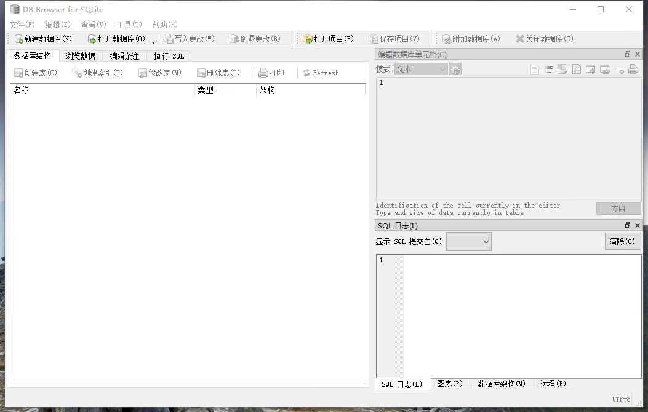Image resolution: width=648 pixels, height=412 pixels.
Task: Switch to the 数据库架构 bottom tab
Action: (502, 384)
